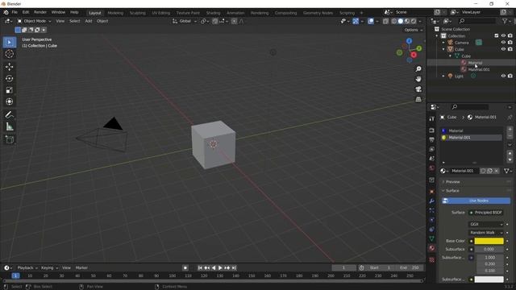Select the Add Cube tool
Viewport: 516px width, 290px height.
point(9,139)
